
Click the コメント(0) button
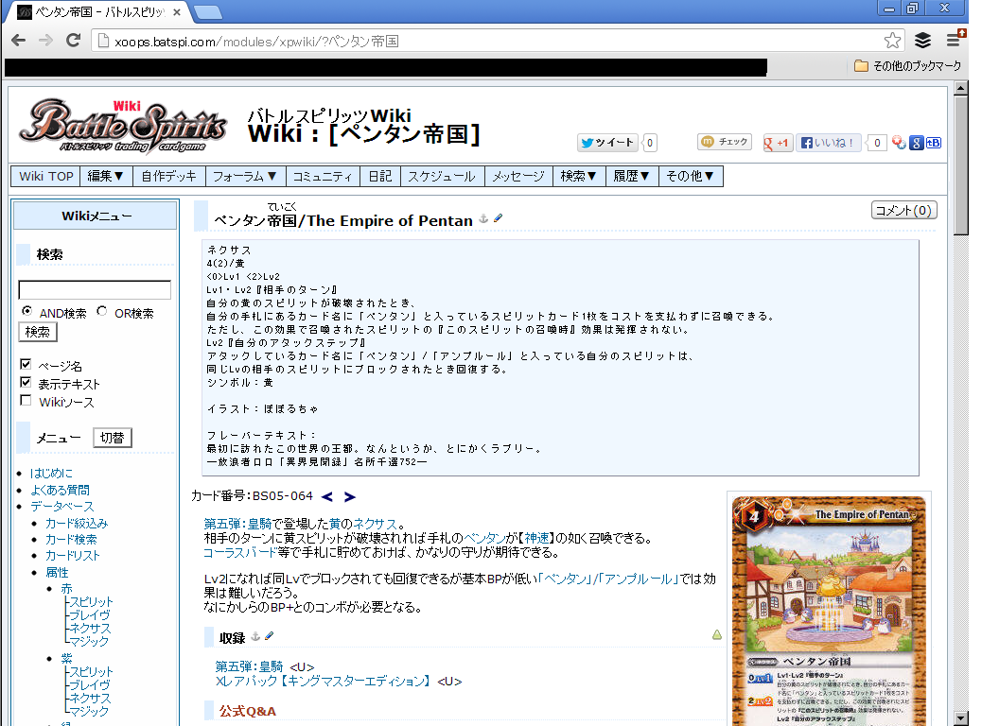903,210
